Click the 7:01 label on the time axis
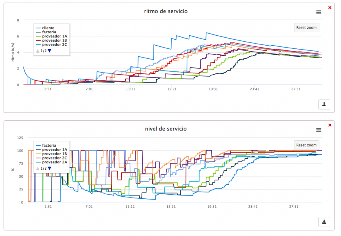This screenshot has height=236, width=341. point(89,90)
